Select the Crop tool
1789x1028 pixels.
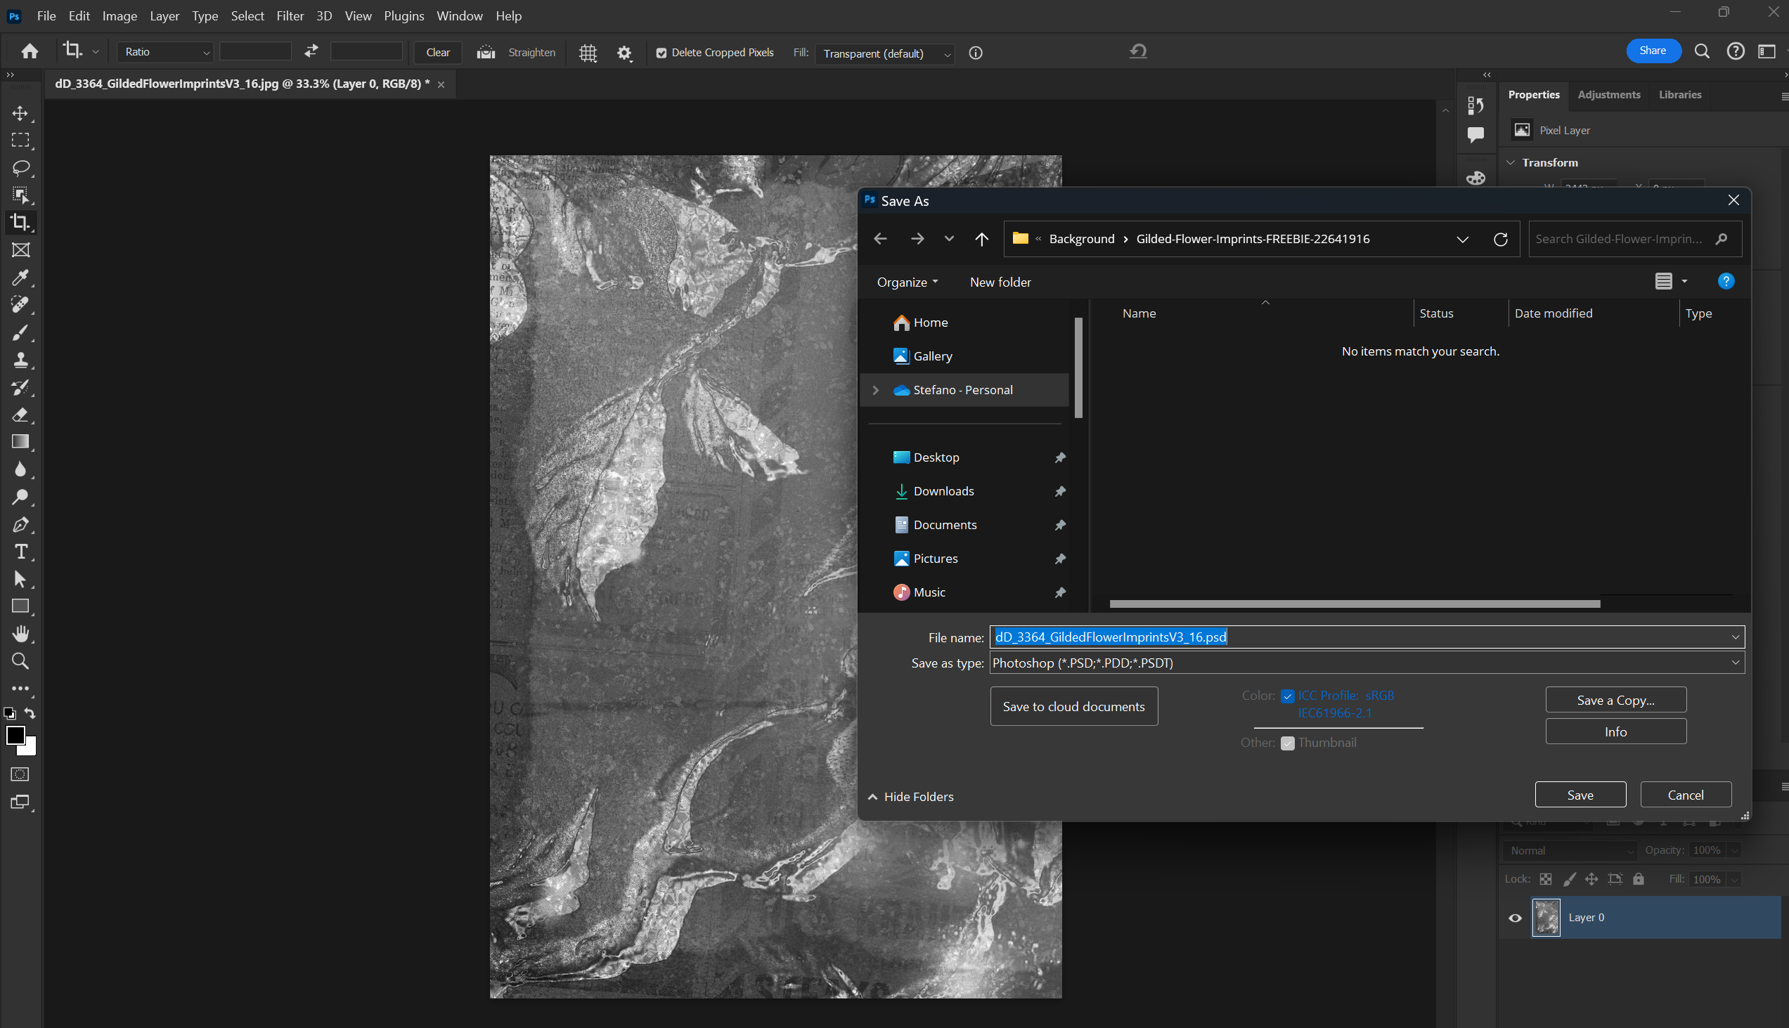coord(20,223)
